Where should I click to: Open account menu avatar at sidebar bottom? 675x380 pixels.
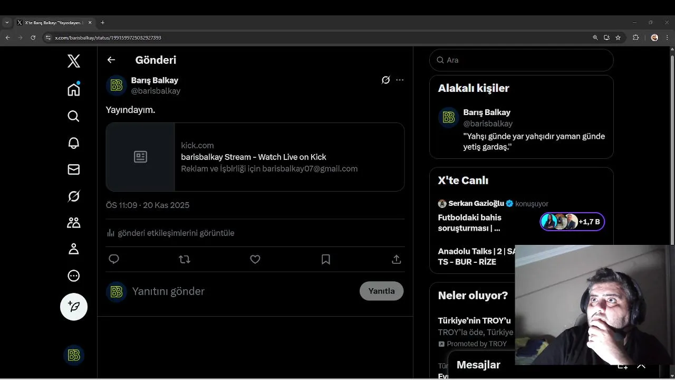tap(74, 355)
